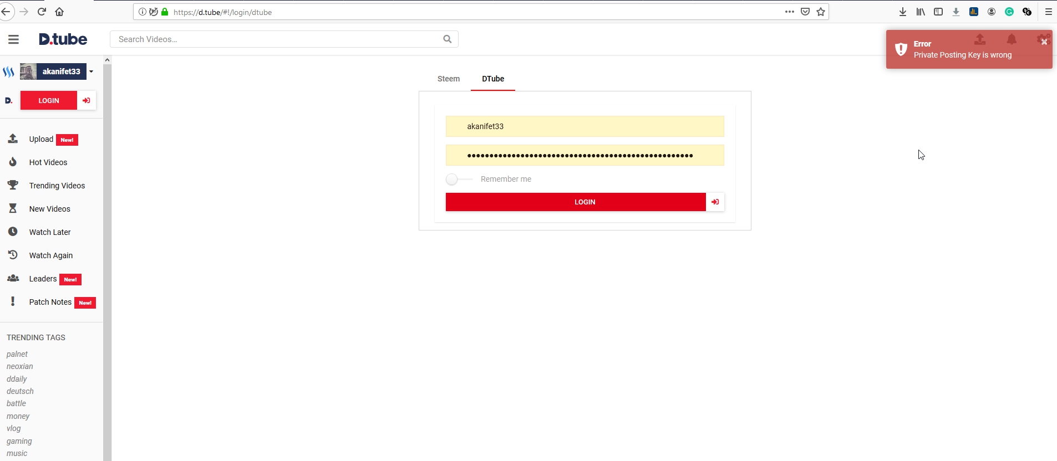Bookmark this page with the star
Screen dimensions: 1057x461
coord(821,12)
